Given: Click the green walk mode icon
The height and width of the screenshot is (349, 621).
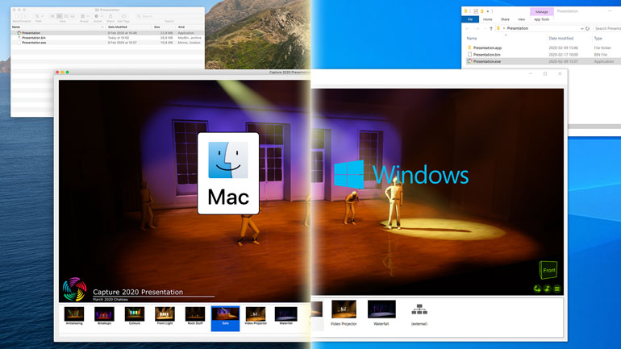Looking at the screenshot, I should (x=548, y=289).
